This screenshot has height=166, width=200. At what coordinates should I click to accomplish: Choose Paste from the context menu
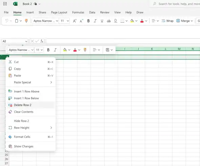(31, 75)
